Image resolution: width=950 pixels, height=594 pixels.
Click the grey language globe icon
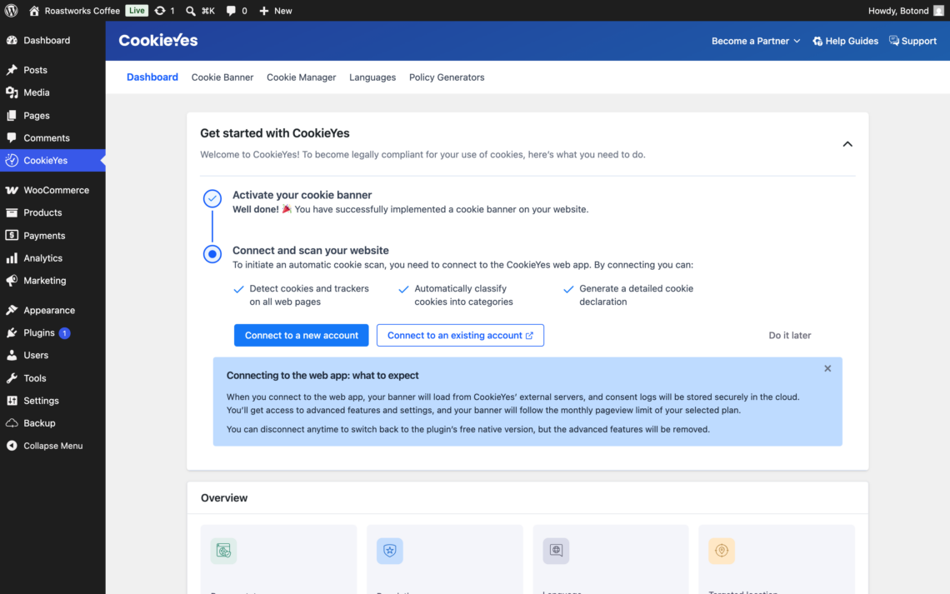[556, 551]
